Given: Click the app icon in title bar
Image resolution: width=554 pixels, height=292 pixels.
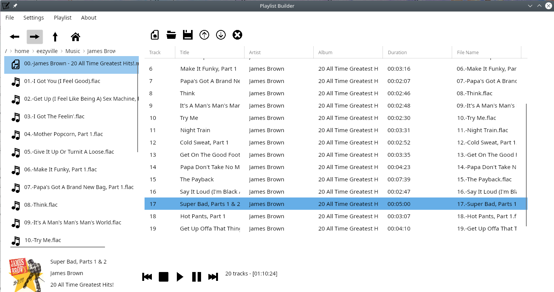Looking at the screenshot, I should 5,5.
